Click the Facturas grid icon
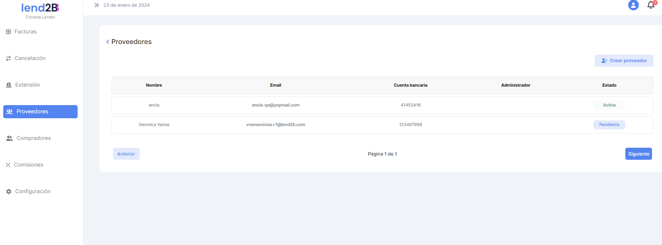662x245 pixels. click(x=9, y=32)
